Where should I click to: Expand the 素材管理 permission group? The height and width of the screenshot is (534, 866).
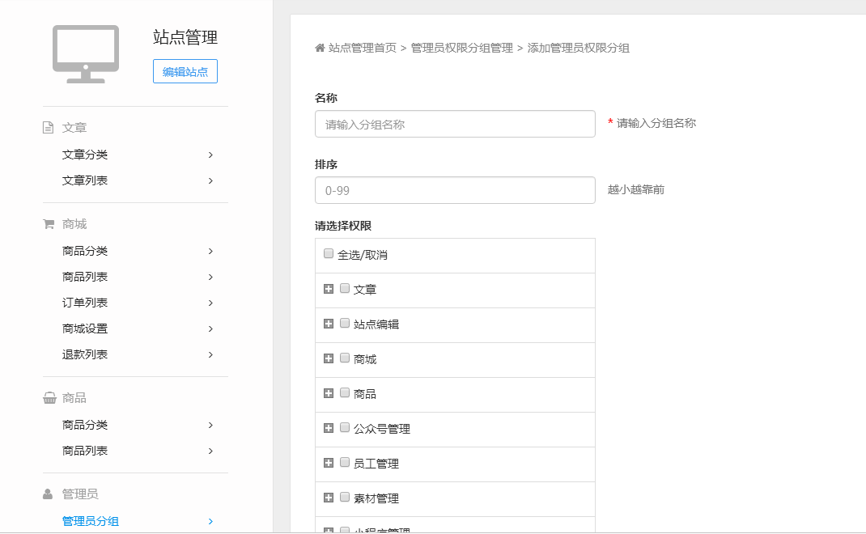point(329,498)
